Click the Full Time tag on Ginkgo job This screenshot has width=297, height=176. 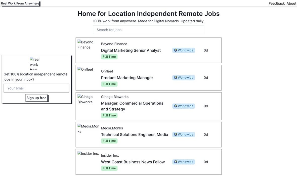pos(109,115)
